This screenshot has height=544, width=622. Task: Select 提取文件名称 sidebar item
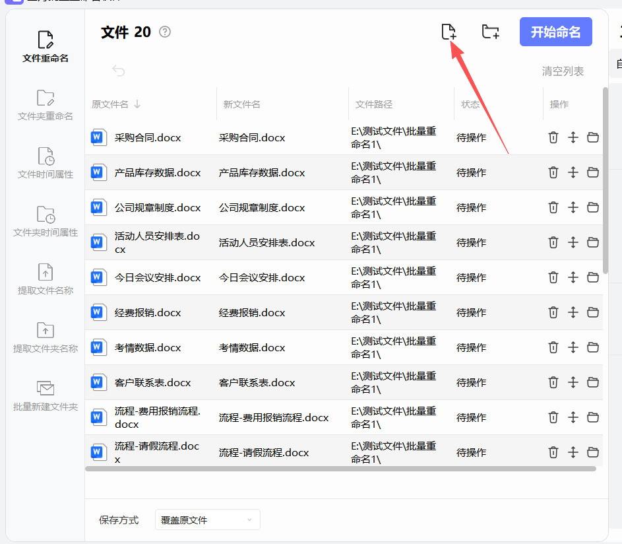(x=46, y=280)
